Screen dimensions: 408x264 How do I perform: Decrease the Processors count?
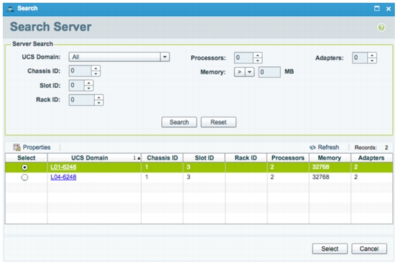point(258,61)
